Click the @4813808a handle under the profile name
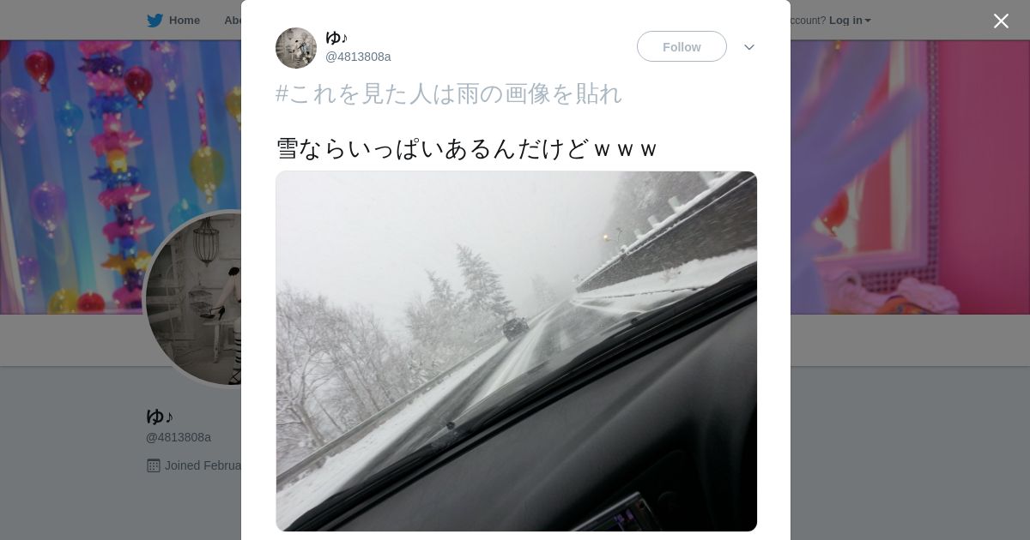The width and height of the screenshot is (1030, 540). coord(179,437)
